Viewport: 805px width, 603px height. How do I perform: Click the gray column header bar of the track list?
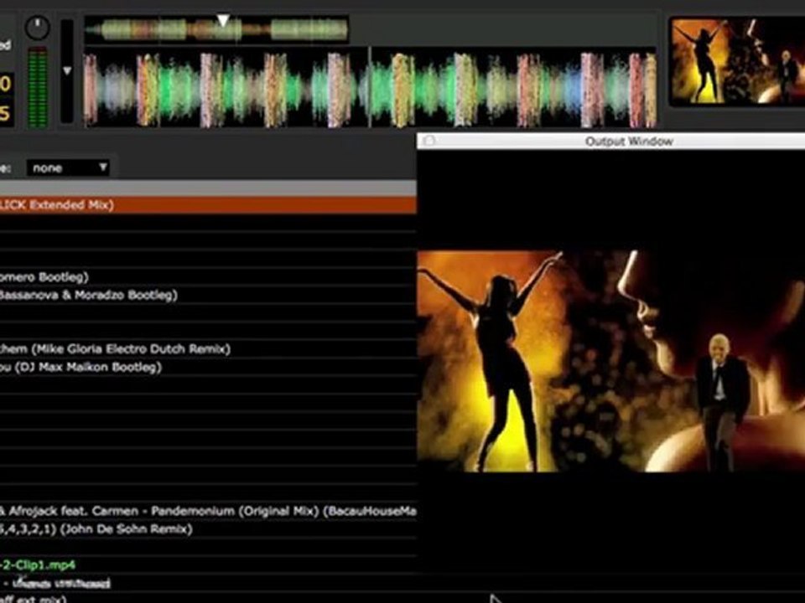pyautogui.click(x=208, y=188)
